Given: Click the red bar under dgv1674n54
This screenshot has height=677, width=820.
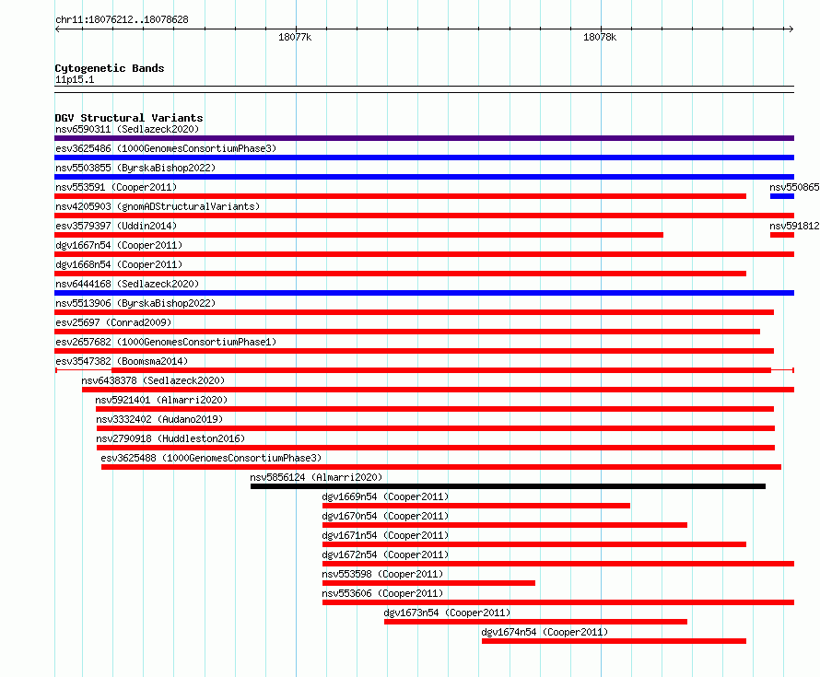Looking at the screenshot, I should tap(614, 641).
